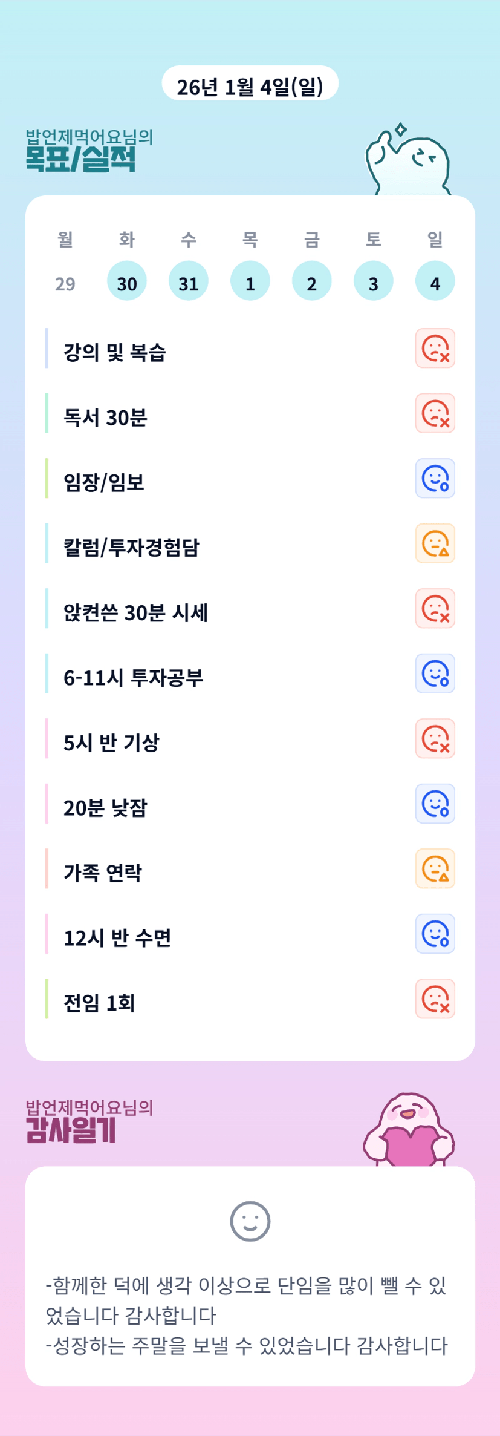The image size is (500, 1436).
Task: Select Monday the 29th
Action: tap(65, 283)
